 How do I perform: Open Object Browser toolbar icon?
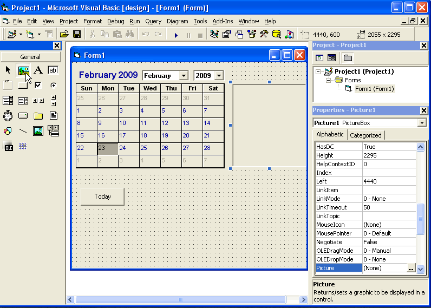(x=252, y=34)
